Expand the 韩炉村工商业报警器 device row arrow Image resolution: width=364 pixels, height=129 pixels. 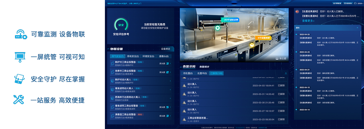tap(170, 64)
